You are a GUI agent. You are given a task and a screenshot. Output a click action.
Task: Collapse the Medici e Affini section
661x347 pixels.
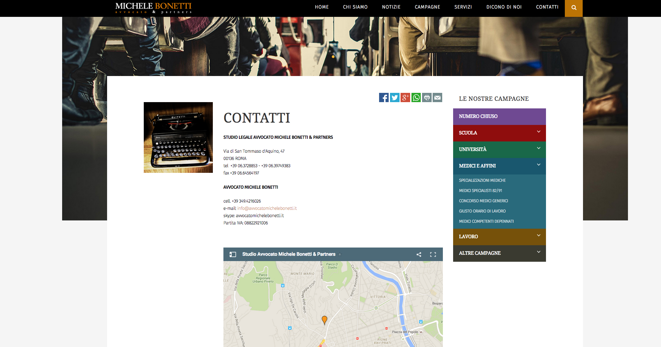point(538,165)
